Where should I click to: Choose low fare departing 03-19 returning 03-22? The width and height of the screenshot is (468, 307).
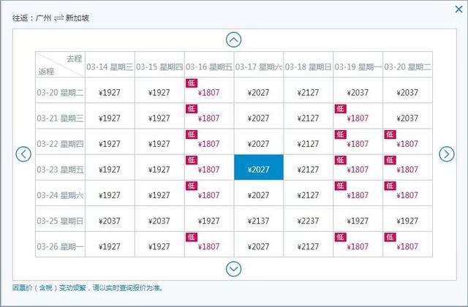pos(358,141)
